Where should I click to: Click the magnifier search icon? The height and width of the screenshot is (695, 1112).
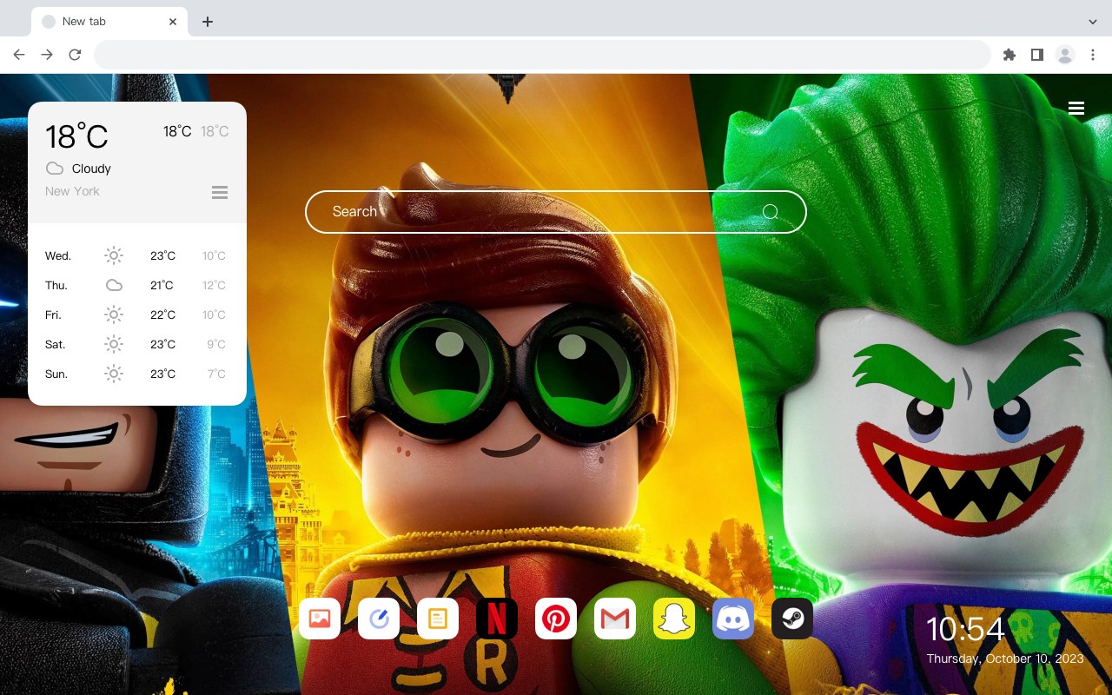770,212
